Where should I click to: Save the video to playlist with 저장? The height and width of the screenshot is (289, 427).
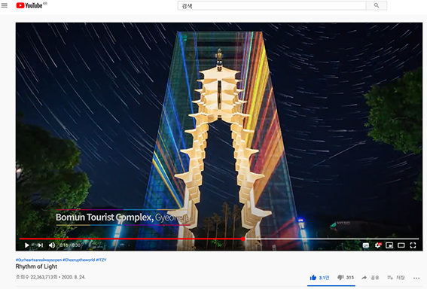point(395,278)
